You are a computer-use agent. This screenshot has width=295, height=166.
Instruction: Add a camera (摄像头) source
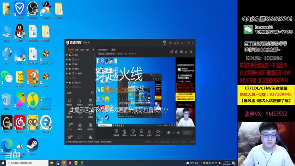tap(125, 132)
